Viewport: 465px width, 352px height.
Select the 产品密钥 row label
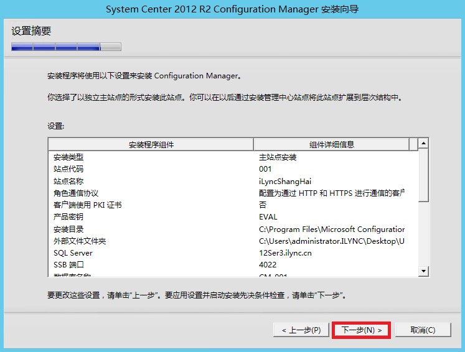(x=68, y=217)
